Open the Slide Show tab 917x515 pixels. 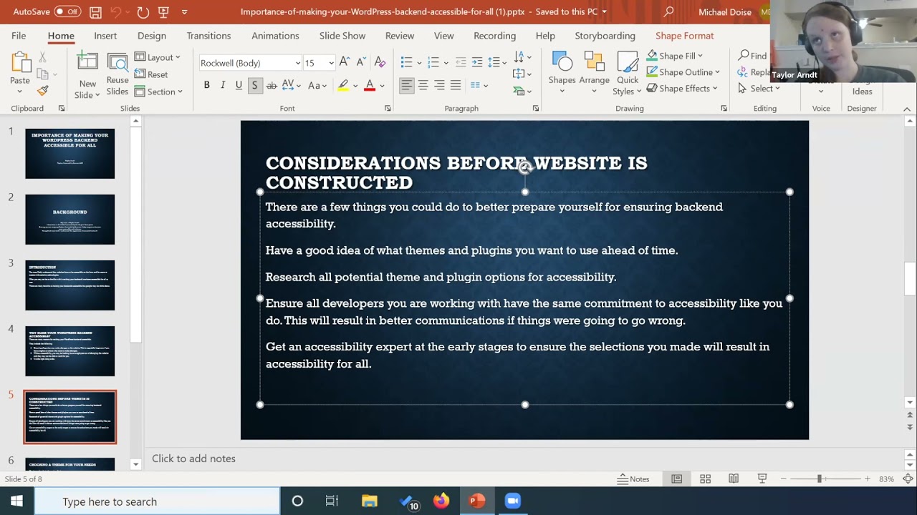(x=342, y=36)
